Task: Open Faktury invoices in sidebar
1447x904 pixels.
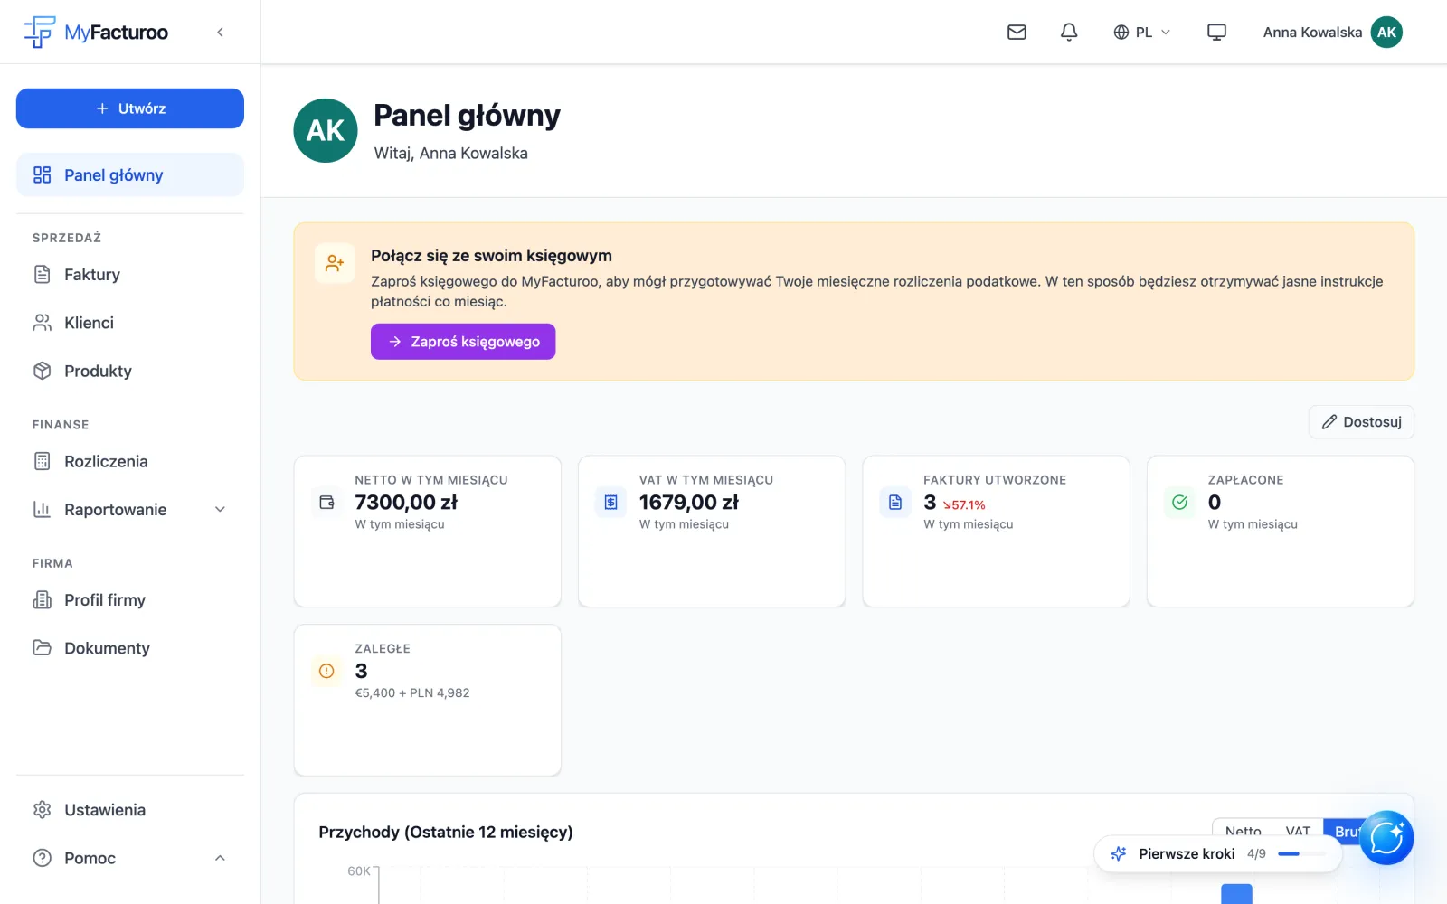Action: (130, 275)
